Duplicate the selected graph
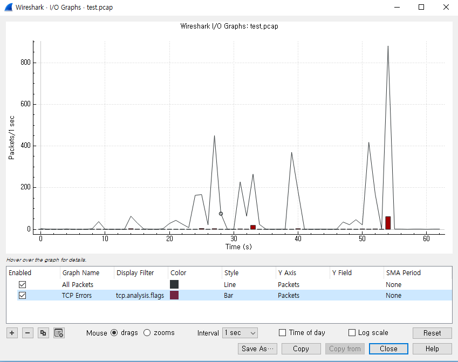The width and height of the screenshot is (458, 362). 43,333
